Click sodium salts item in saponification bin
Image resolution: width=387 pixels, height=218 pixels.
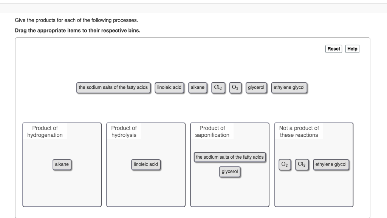230,157
